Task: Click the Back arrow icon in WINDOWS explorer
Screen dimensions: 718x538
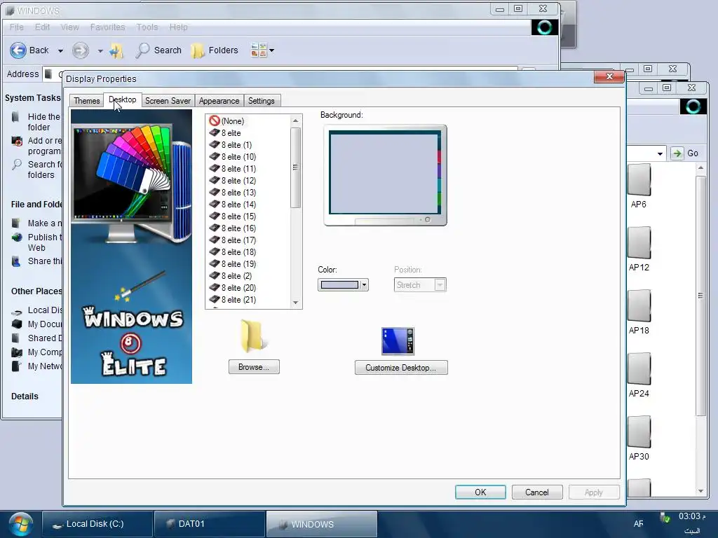Action: tap(18, 50)
